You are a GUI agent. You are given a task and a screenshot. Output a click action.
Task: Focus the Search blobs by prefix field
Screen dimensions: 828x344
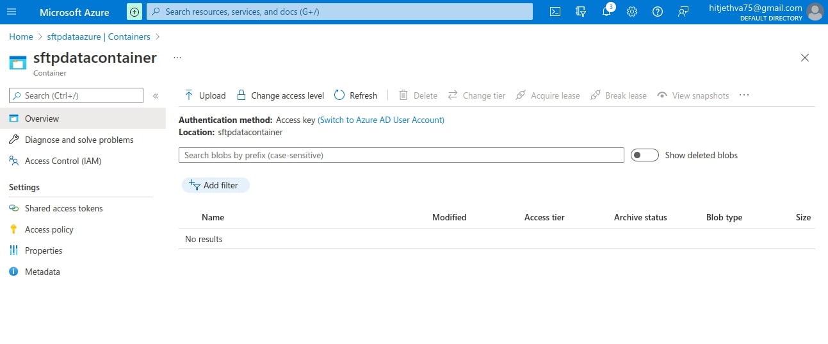click(x=402, y=155)
